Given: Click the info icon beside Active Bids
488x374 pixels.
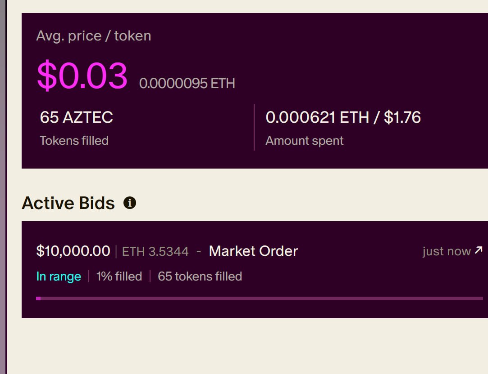Looking at the screenshot, I should (x=130, y=203).
